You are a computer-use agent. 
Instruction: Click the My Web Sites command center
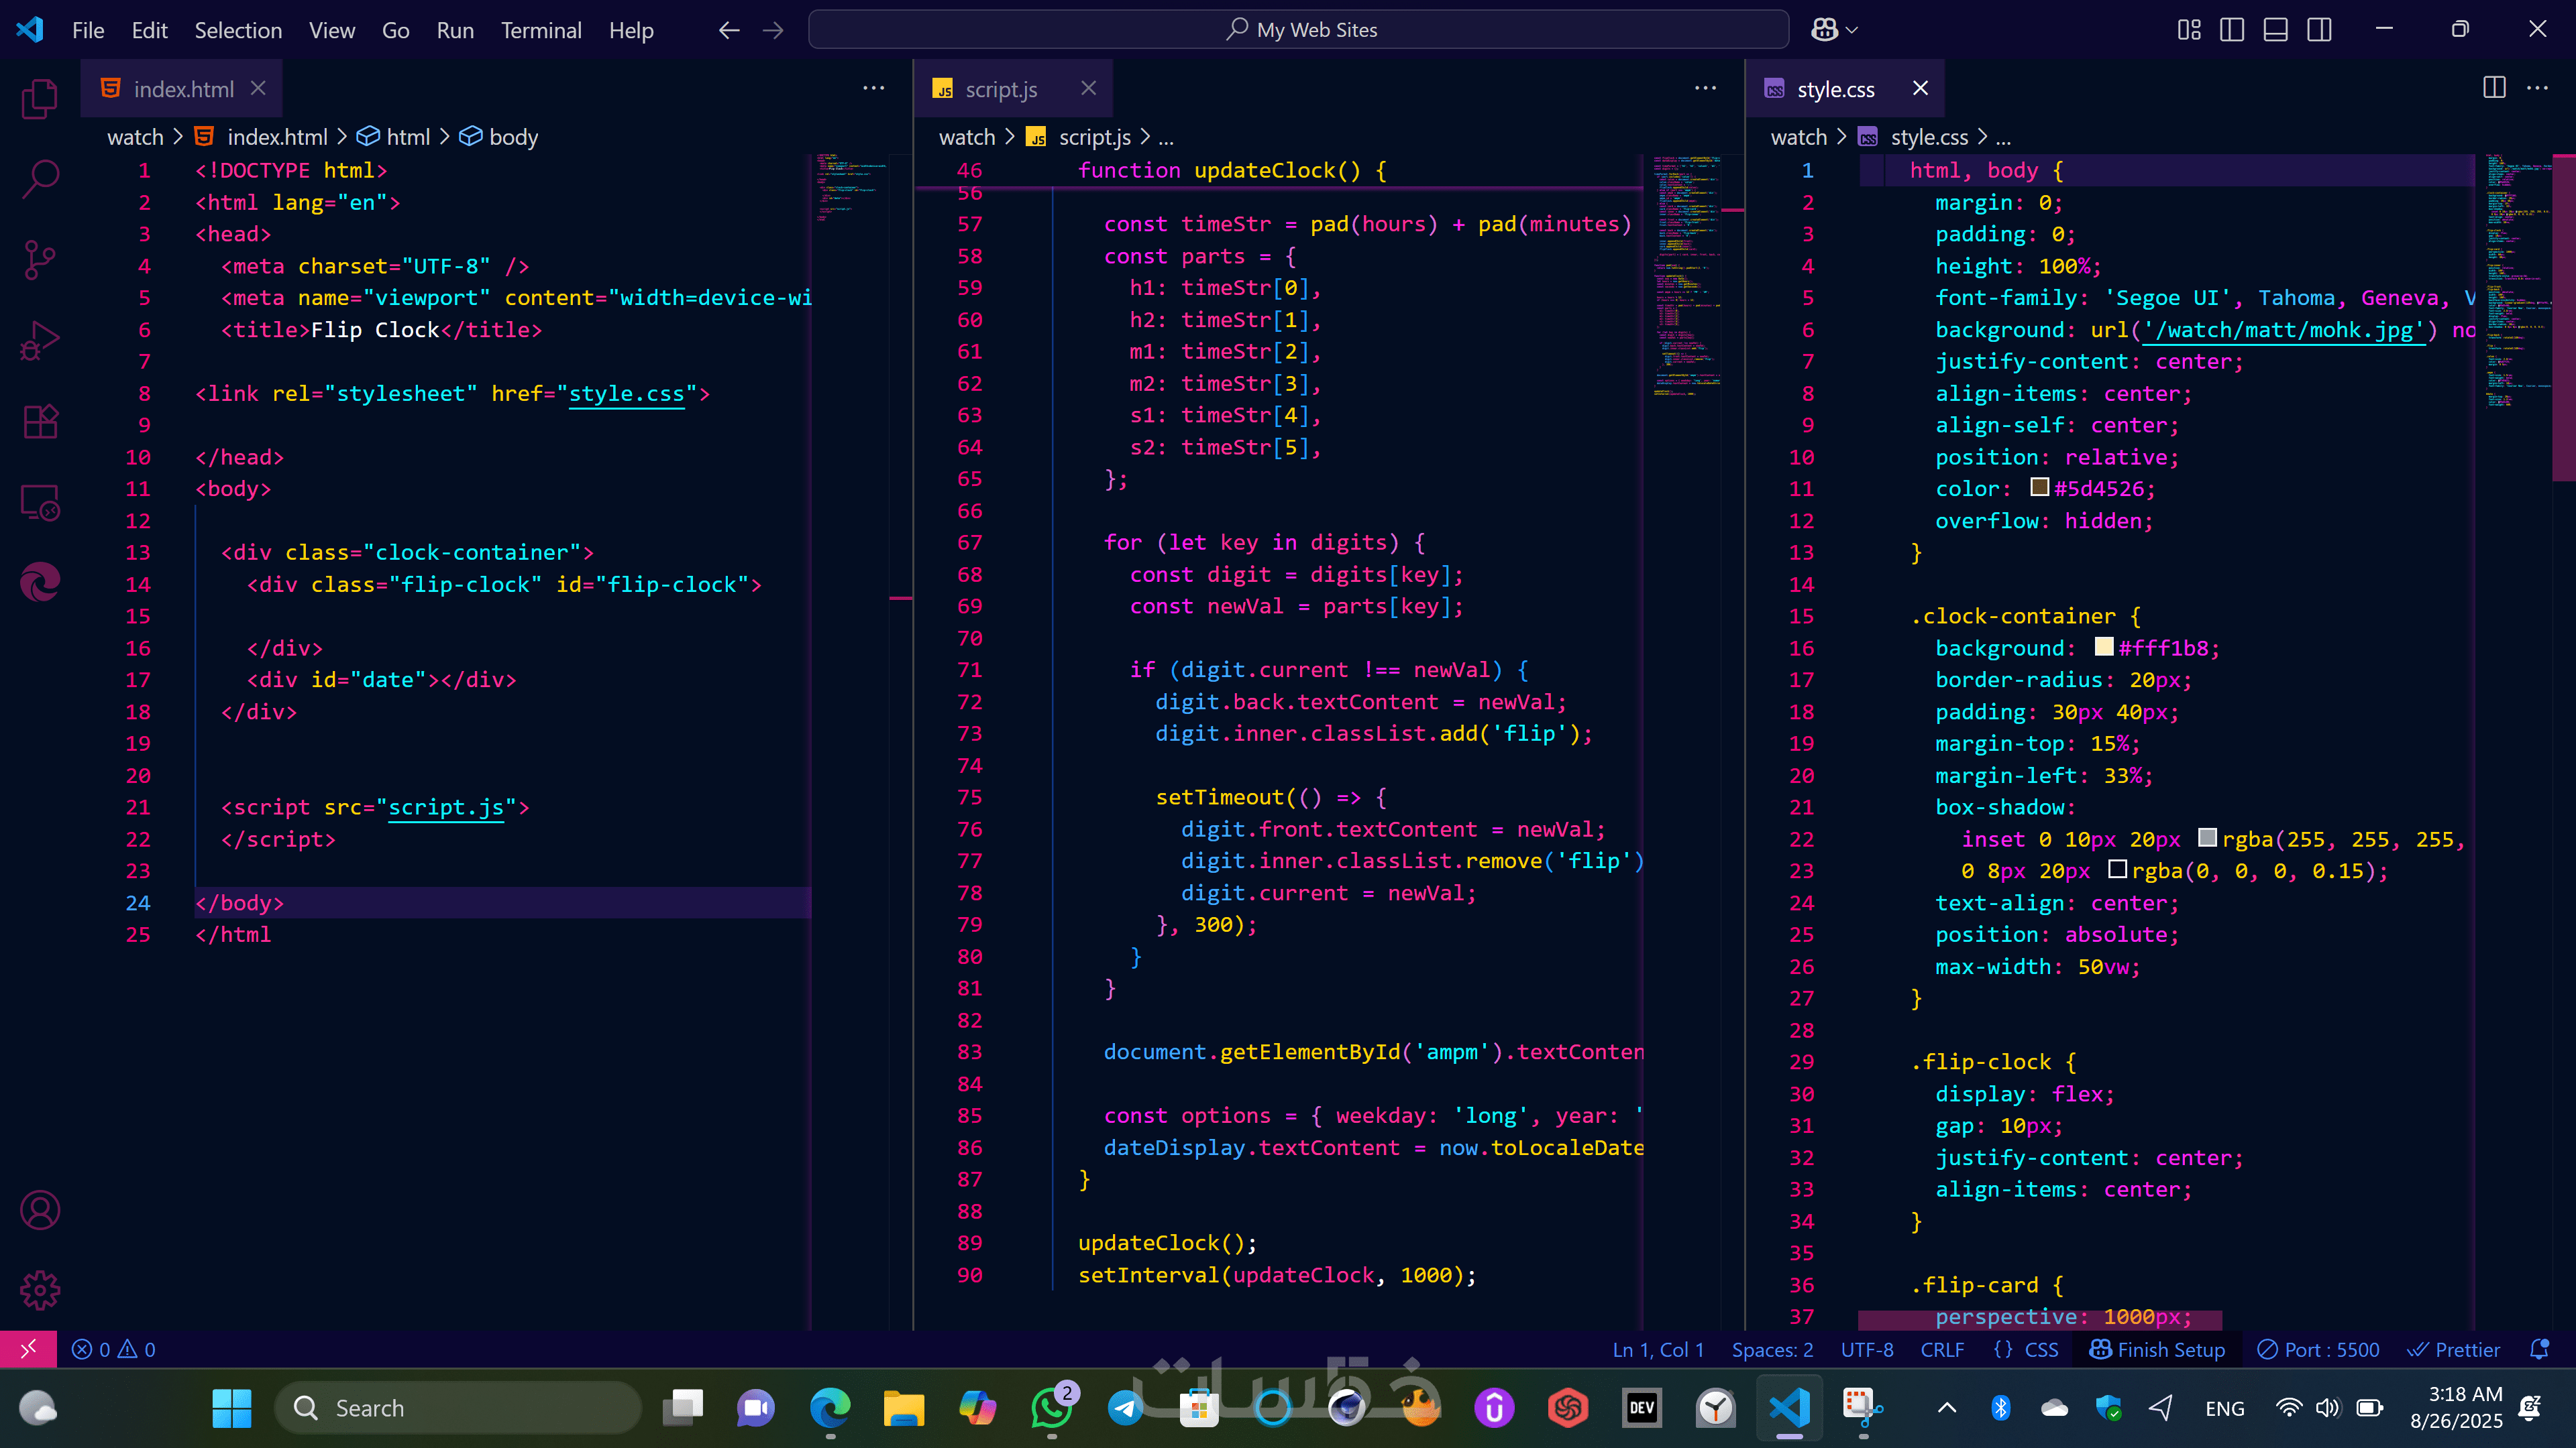tap(1298, 30)
